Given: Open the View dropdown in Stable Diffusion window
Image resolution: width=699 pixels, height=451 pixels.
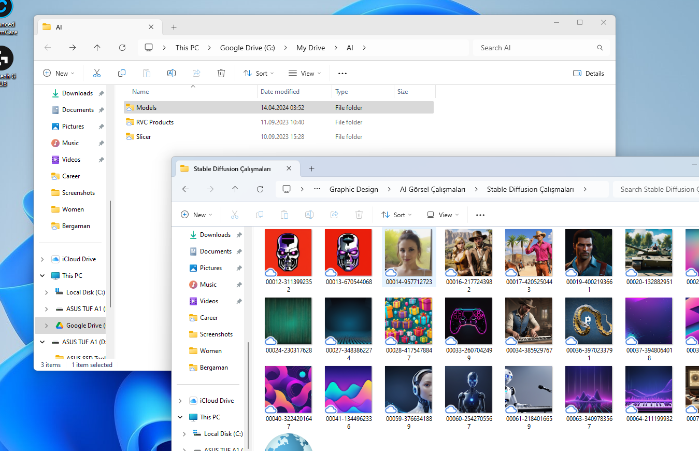Looking at the screenshot, I should tap(443, 215).
